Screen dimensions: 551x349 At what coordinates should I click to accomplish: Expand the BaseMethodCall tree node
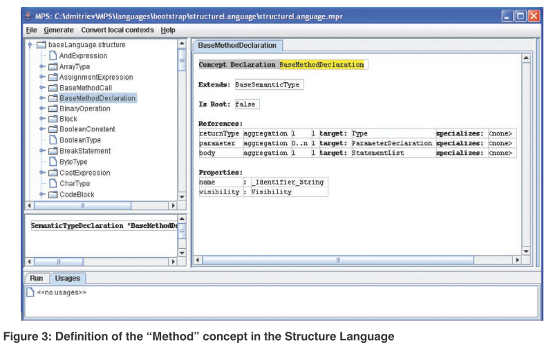[x=42, y=87]
